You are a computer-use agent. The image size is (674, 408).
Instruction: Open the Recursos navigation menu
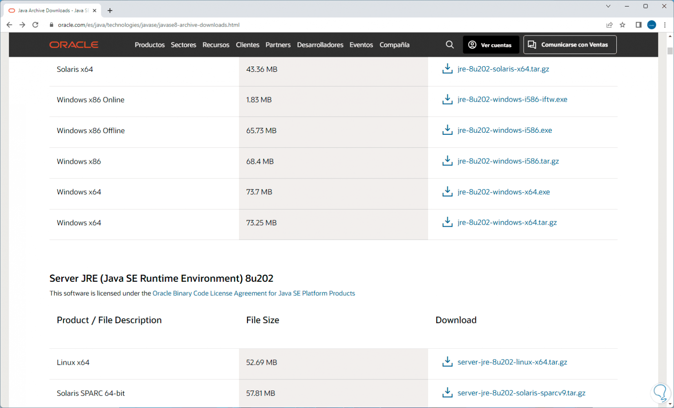pos(216,45)
